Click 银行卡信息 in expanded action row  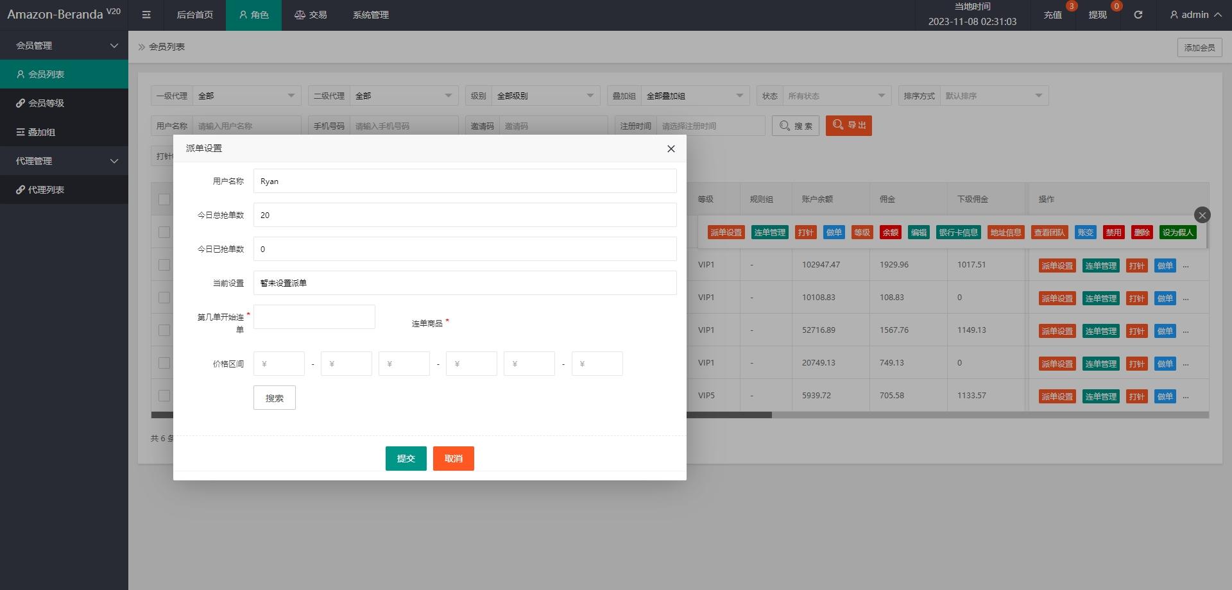[959, 232]
